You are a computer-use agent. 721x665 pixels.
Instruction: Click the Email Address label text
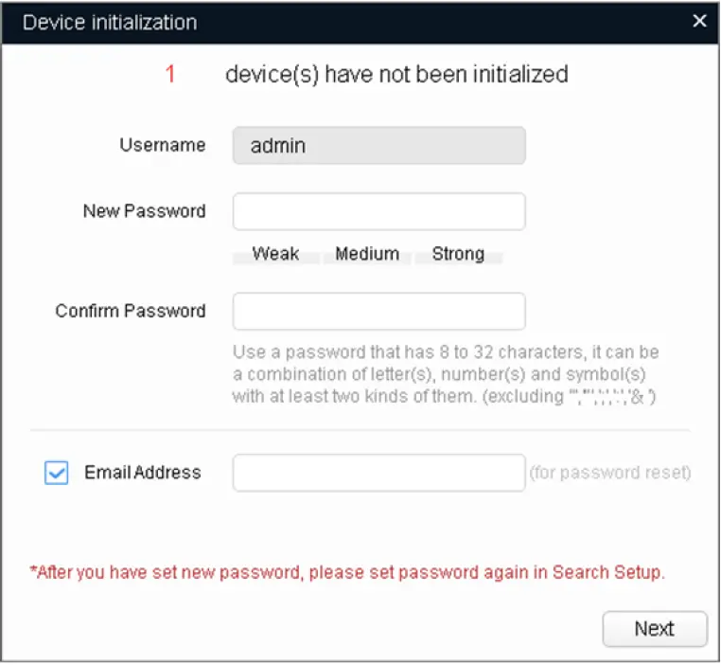coord(143,472)
